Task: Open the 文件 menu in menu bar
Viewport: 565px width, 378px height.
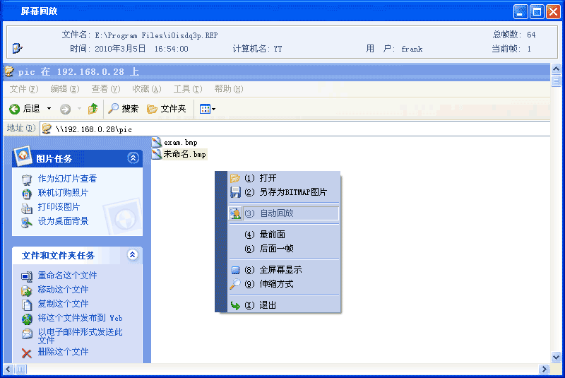Action: 23,89
